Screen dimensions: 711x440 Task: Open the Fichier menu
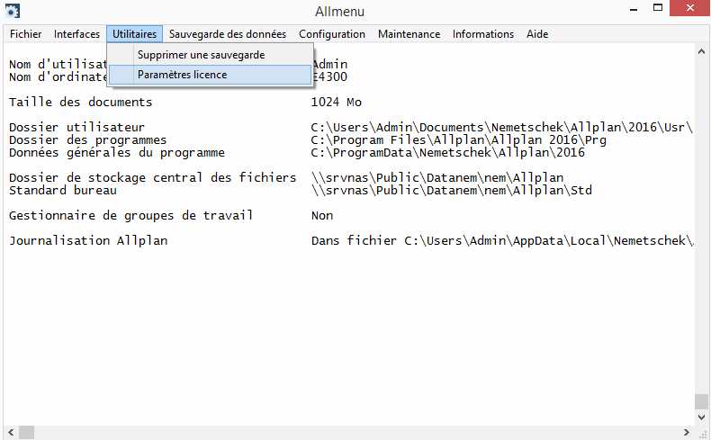tap(25, 34)
